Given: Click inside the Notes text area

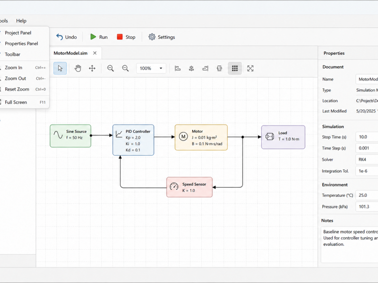Looking at the screenshot, I should 349,244.
